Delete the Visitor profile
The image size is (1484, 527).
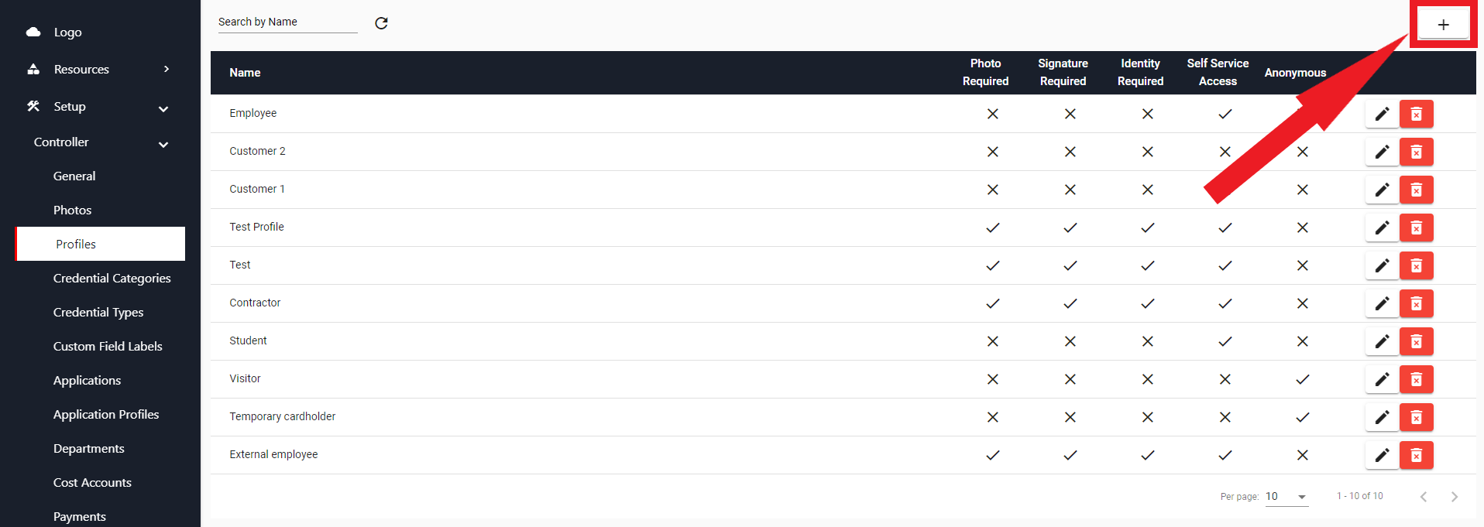point(1417,379)
